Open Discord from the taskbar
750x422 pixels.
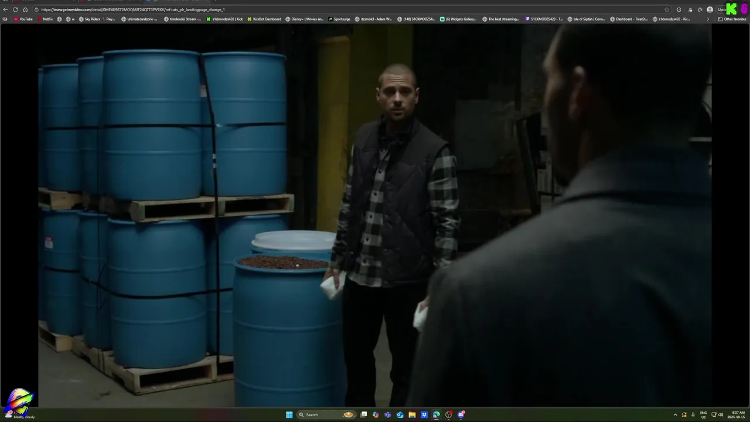tap(461, 415)
